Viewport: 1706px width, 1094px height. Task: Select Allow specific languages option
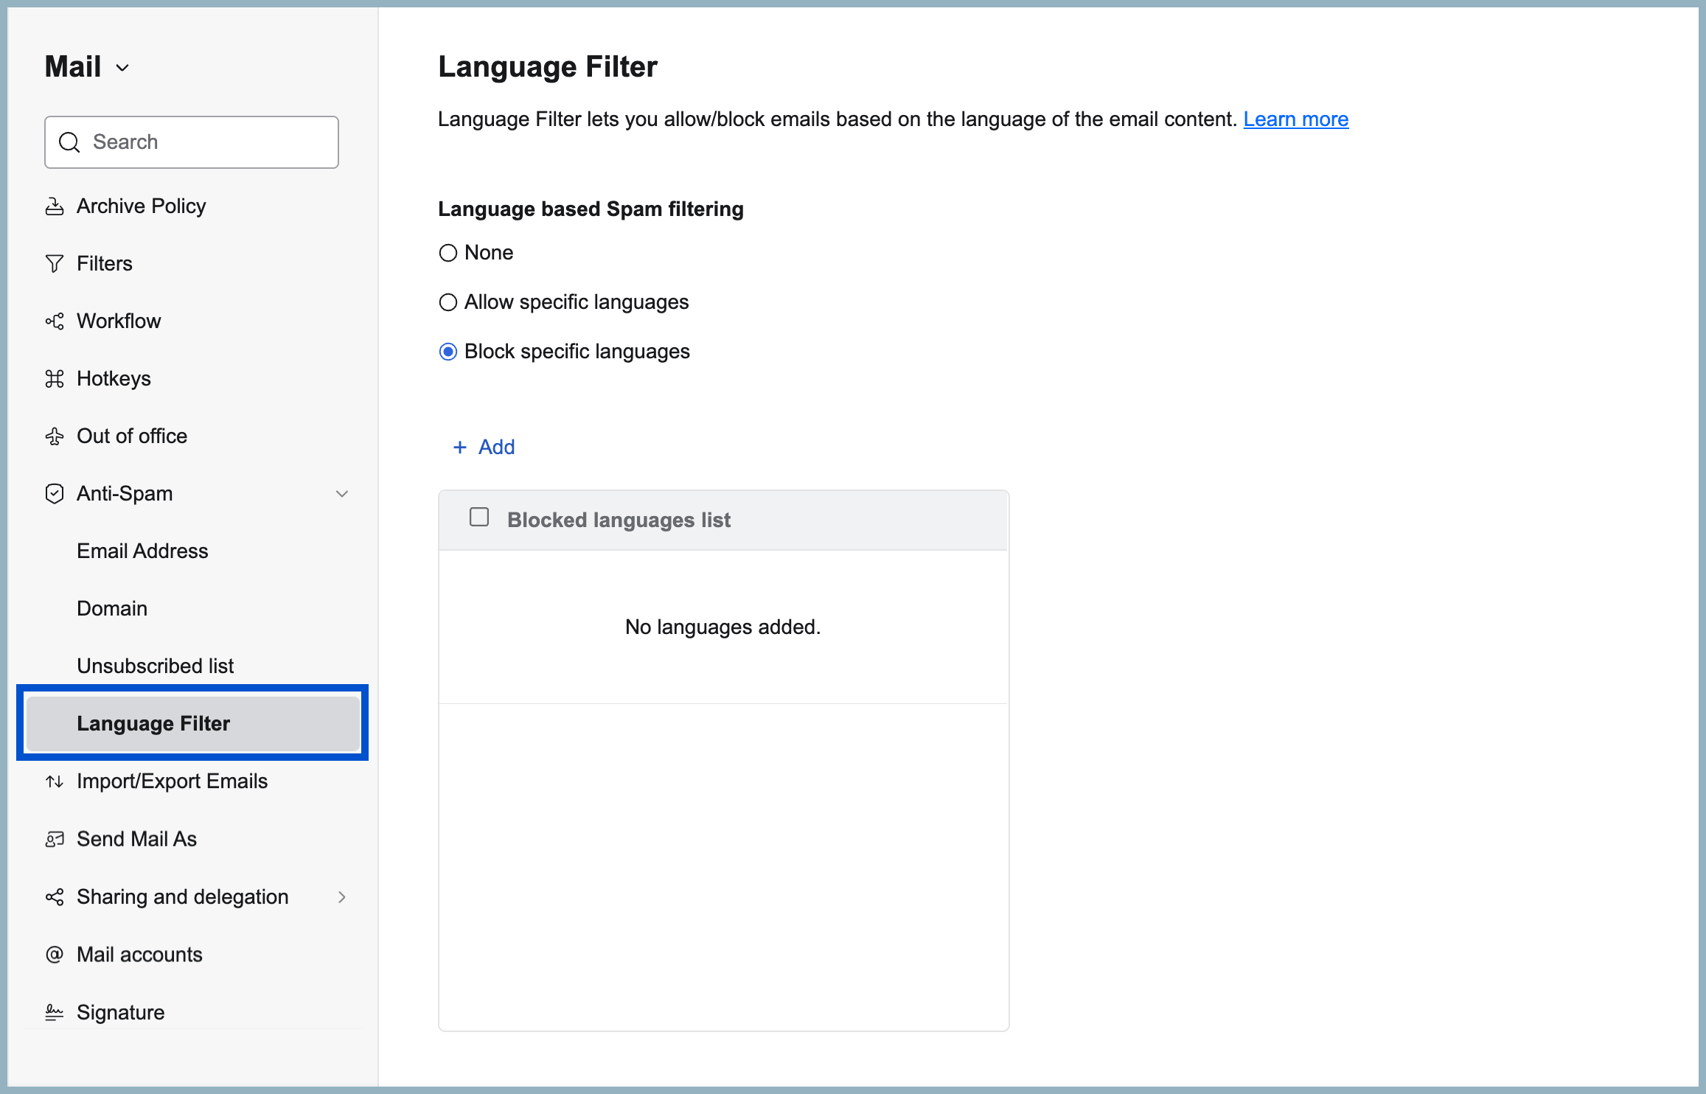448,302
